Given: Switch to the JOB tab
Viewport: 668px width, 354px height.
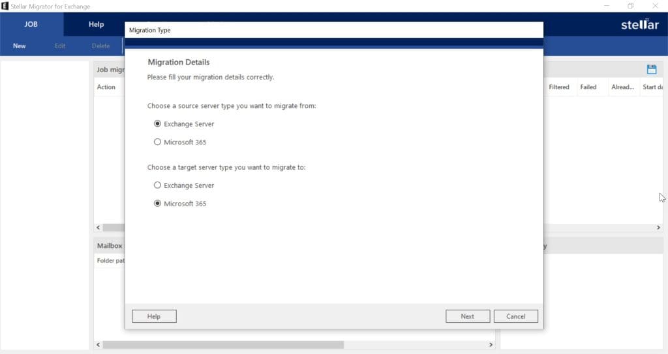Looking at the screenshot, I should 31,24.
